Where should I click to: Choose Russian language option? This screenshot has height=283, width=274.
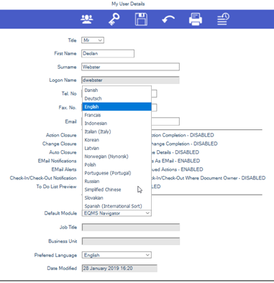click(x=117, y=181)
